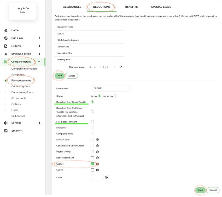
Task: Tick the KiwiSaver checkbox
Action: pos(92,128)
